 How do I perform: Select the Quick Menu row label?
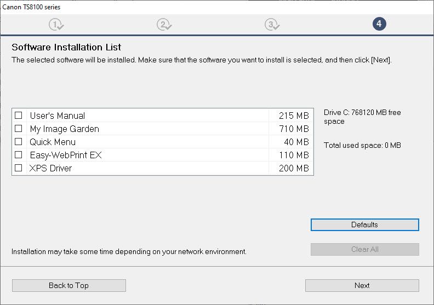[52, 142]
